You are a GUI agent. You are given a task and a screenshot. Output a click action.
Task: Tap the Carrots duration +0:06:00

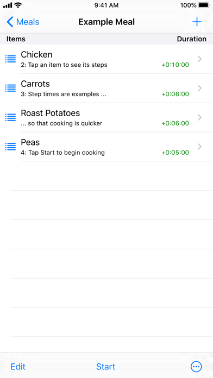click(176, 94)
